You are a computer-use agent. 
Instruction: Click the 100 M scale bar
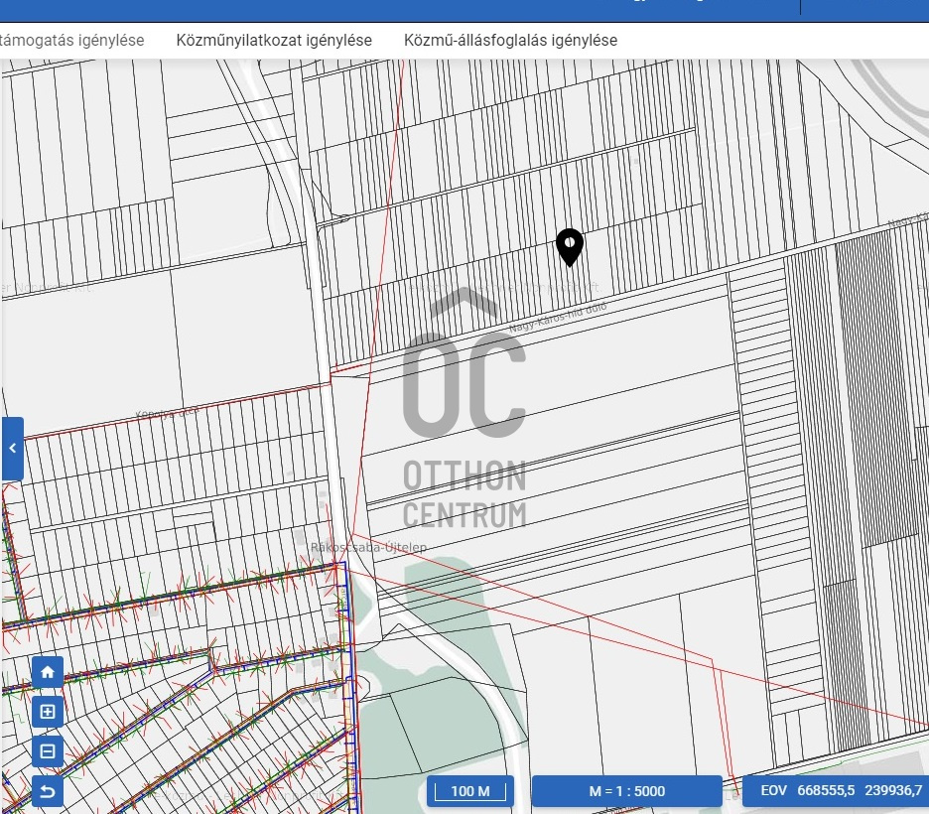[470, 791]
